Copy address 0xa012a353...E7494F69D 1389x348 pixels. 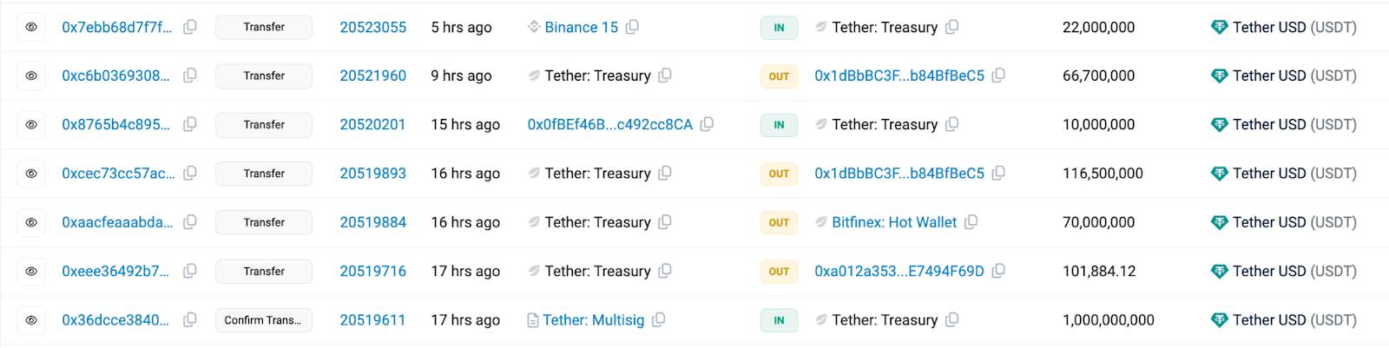pos(999,271)
